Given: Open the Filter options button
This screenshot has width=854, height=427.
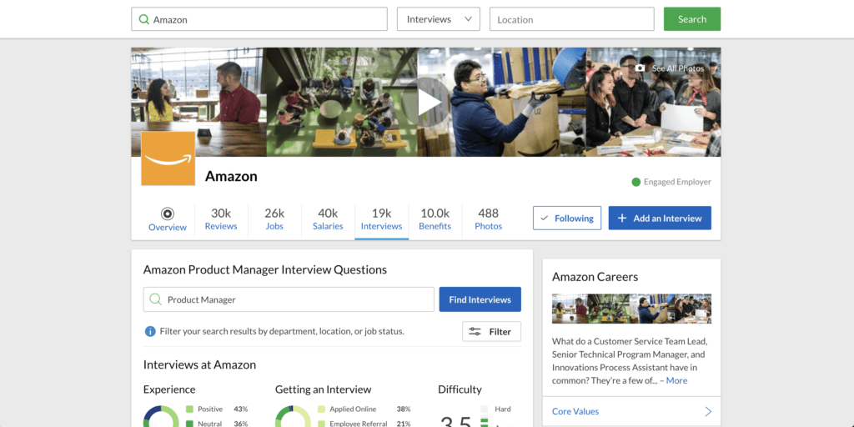Looking at the screenshot, I should (491, 331).
